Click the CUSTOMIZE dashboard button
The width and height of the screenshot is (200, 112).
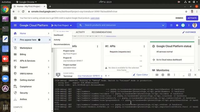click(189, 32)
